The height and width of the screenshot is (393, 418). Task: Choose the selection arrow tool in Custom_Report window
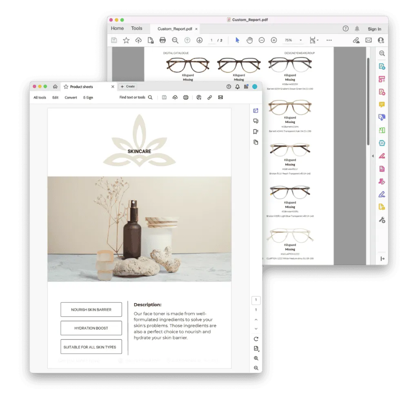tap(237, 40)
